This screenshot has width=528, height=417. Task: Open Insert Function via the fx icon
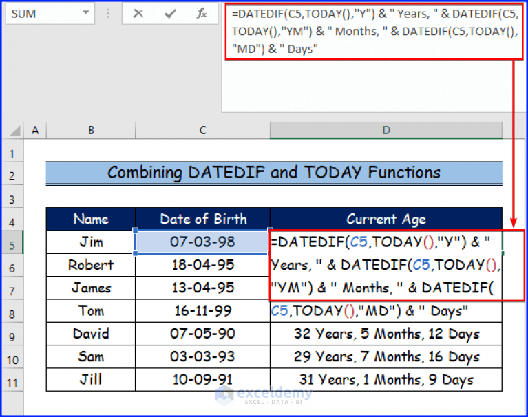pos(202,14)
